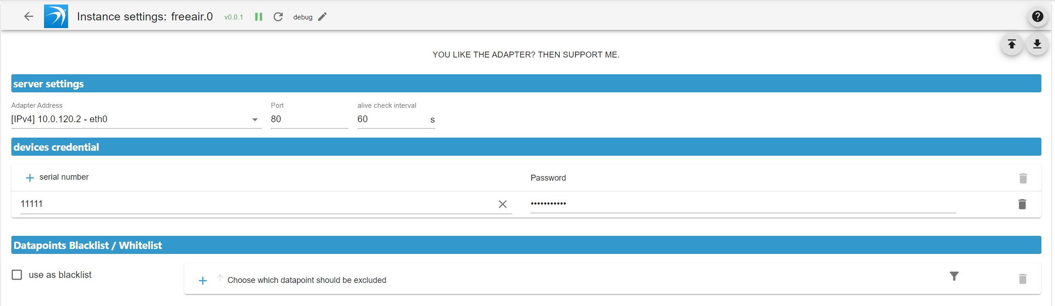Click the freeair adapter logo

[56, 16]
